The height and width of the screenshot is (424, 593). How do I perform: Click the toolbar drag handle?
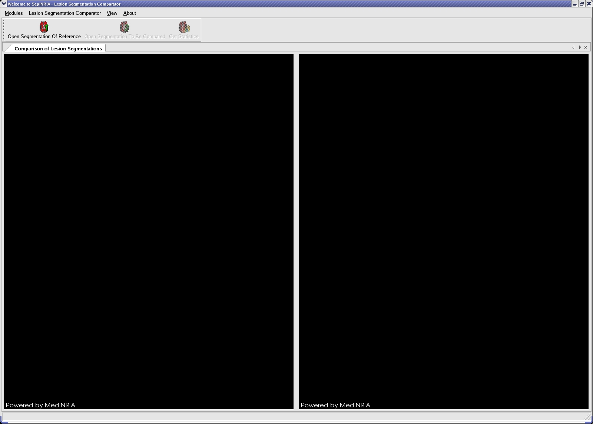[x=4, y=30]
